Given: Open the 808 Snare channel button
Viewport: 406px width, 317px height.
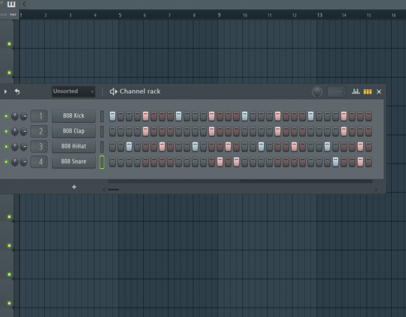Looking at the screenshot, I should pyautogui.click(x=74, y=161).
